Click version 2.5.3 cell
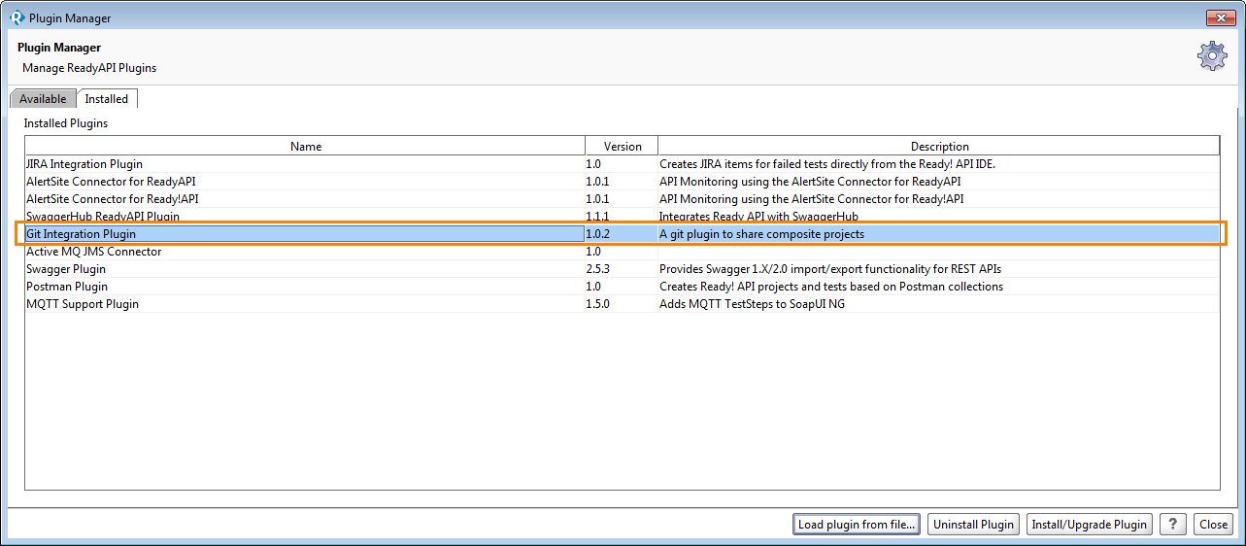1246x546 pixels. (622, 269)
